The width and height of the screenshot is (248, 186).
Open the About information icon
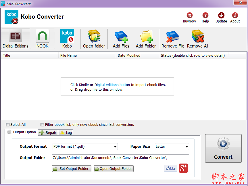coord(235,18)
